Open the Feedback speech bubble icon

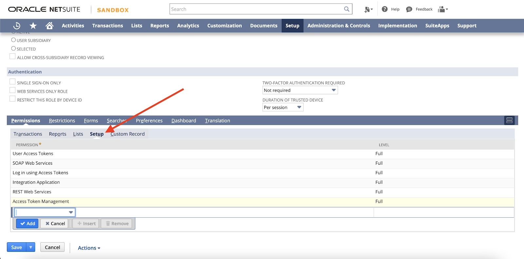tap(409, 9)
